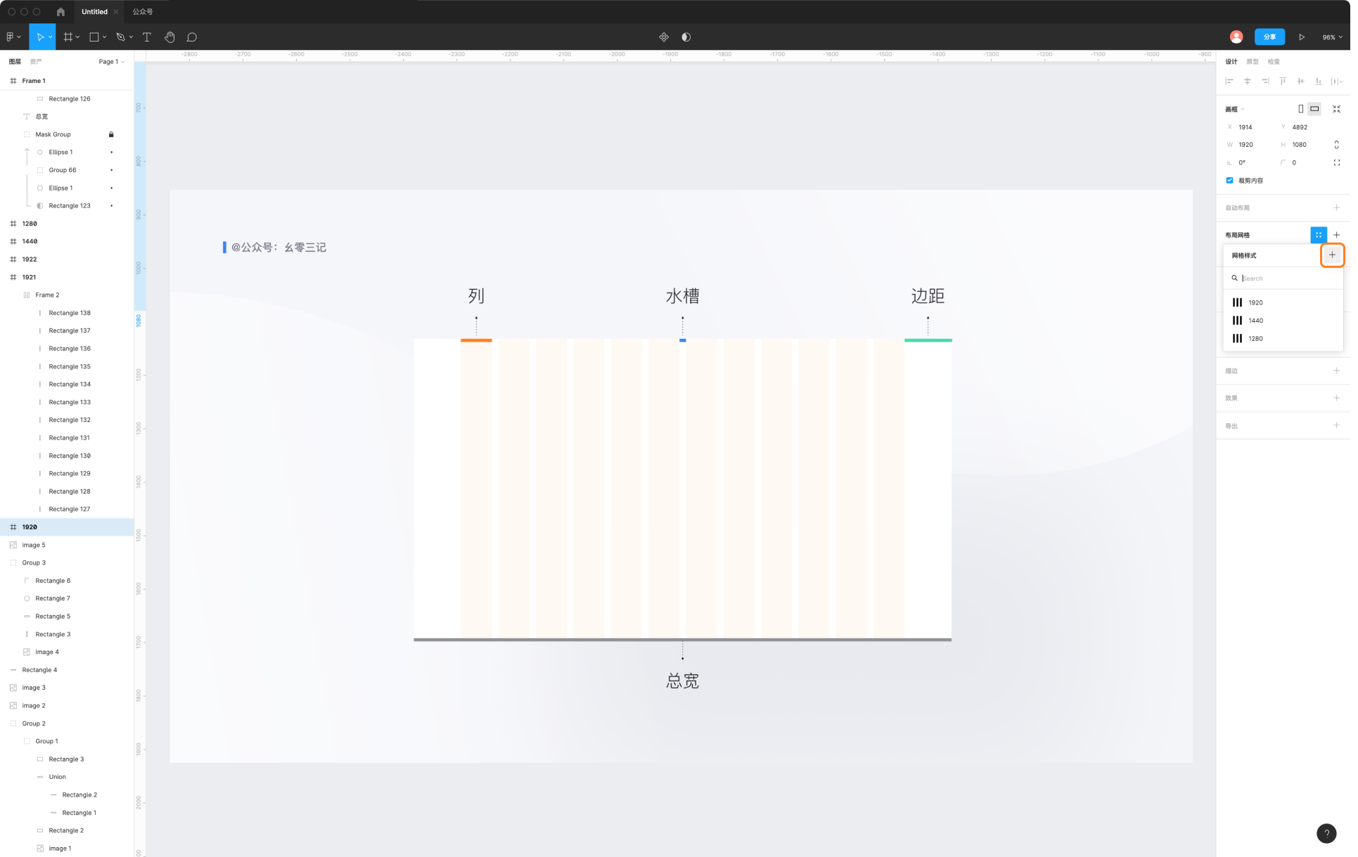
Task: Click the plus to create grid style
Action: [1332, 255]
